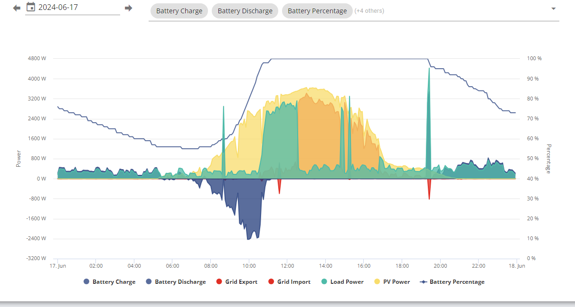
Task: Toggle Battery Discharge series in legend
Action: (176, 282)
